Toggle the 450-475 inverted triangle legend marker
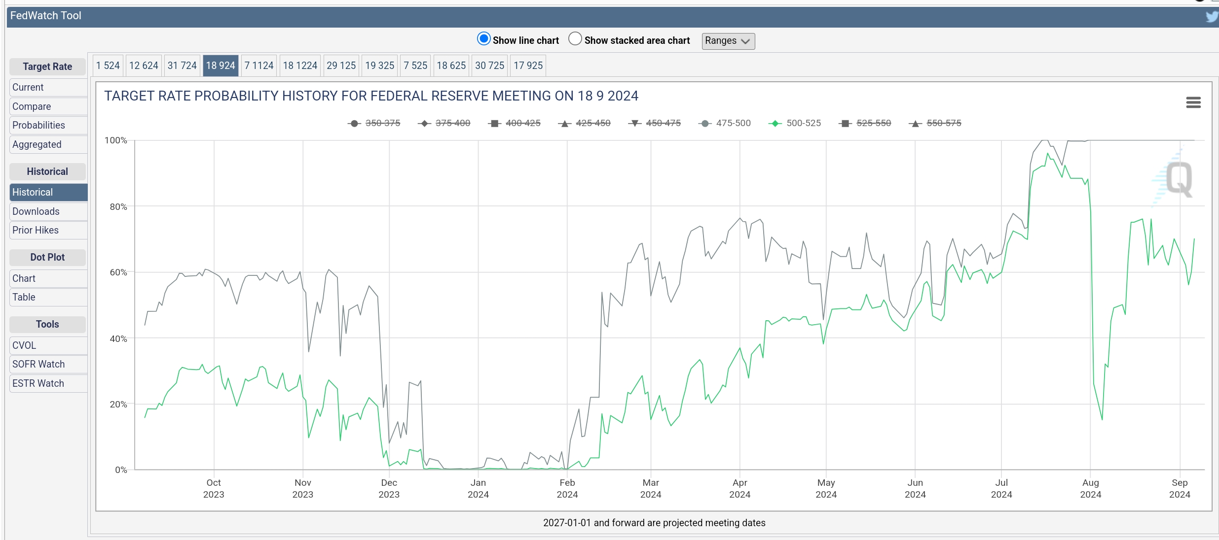 click(x=635, y=123)
